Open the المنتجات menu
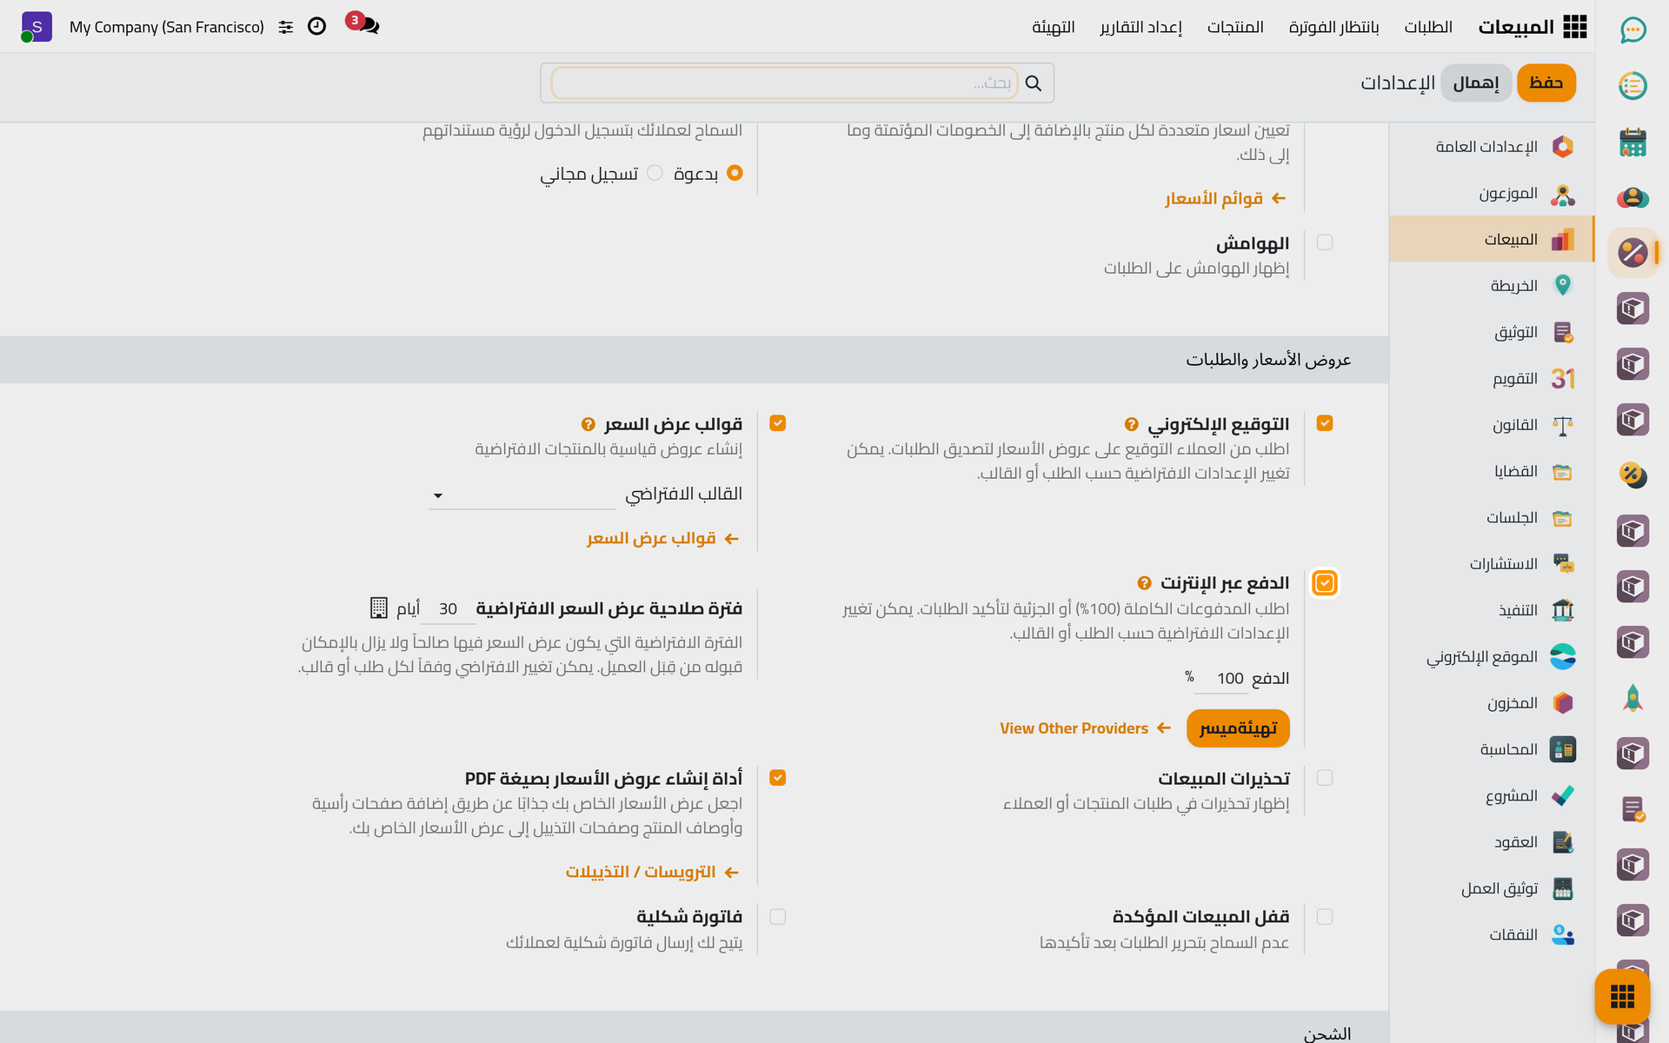The width and height of the screenshot is (1669, 1043). point(1235,27)
